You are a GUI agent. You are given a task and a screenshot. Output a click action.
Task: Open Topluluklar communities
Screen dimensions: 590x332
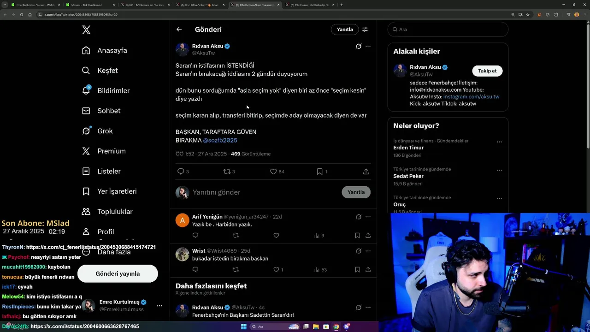point(107,212)
